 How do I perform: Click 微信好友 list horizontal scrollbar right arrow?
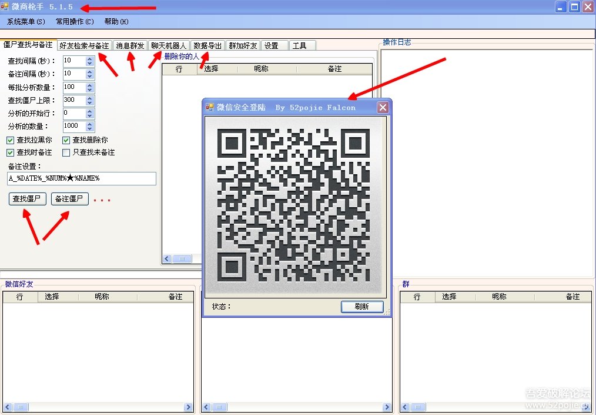click(x=189, y=407)
